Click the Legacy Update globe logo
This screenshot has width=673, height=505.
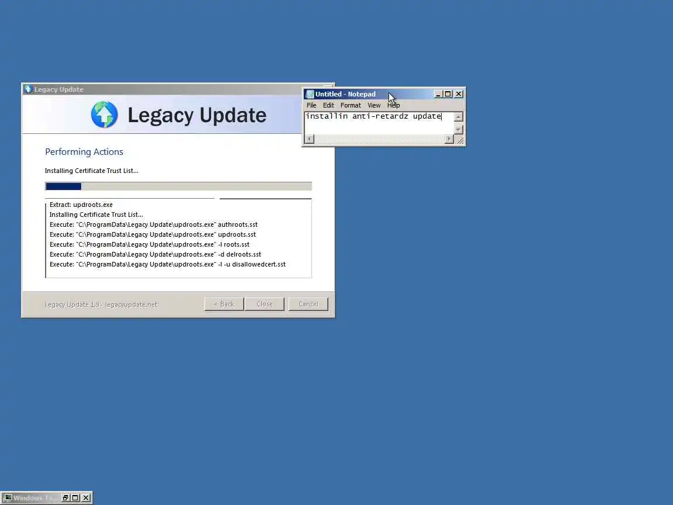tap(105, 115)
